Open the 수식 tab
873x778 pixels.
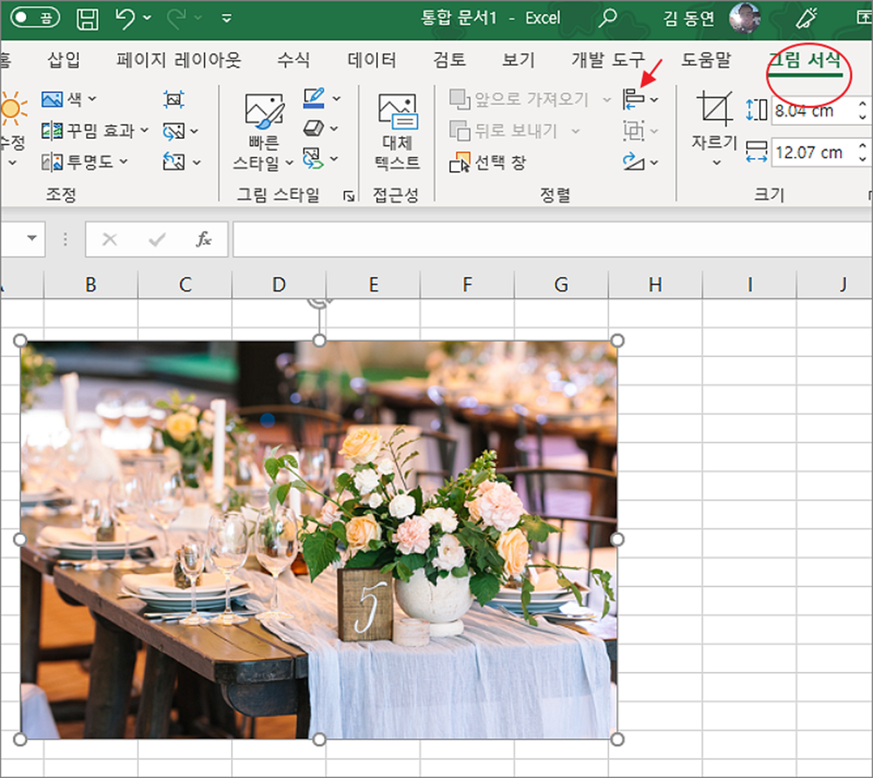point(293,60)
